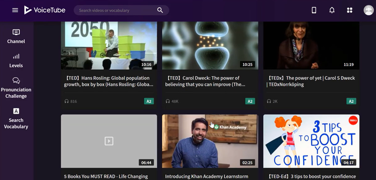Open Search Vocabulary in sidebar
The image size is (376, 180).
coord(16,118)
